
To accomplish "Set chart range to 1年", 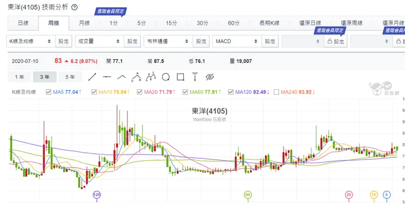I will click(19, 77).
